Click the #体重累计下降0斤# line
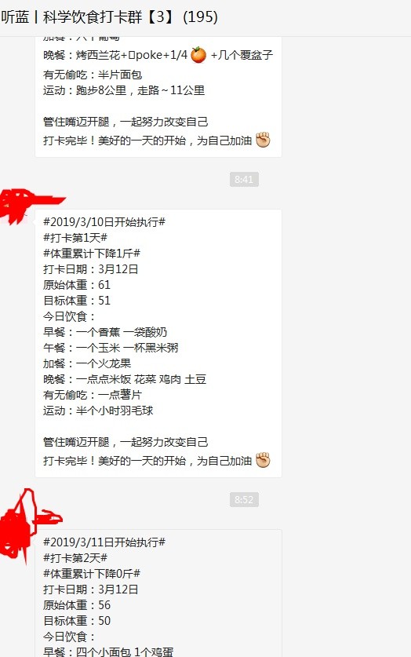This screenshot has height=657, width=411. coord(92,573)
